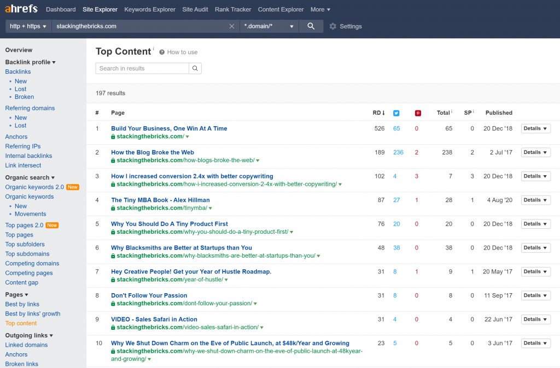The width and height of the screenshot is (560, 368).
Task: Collapse Outgoing links section
Action: (x=30, y=335)
